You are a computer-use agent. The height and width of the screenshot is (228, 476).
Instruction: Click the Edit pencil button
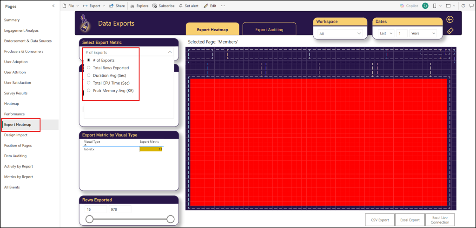point(210,6)
